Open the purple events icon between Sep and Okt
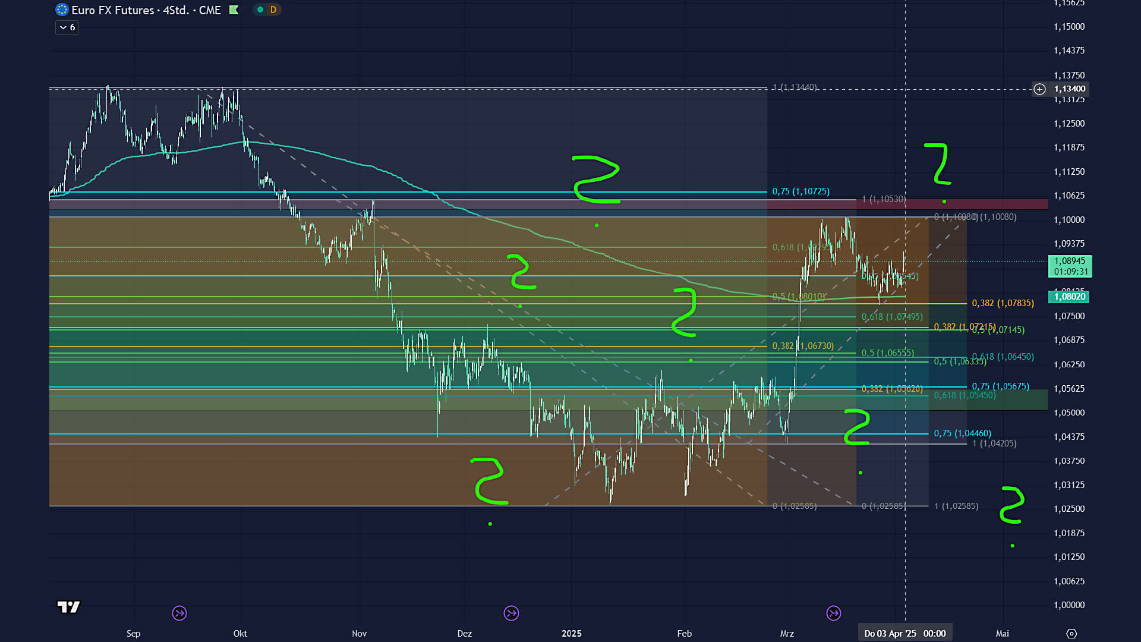Screen dimensions: 1141x642 [179, 613]
